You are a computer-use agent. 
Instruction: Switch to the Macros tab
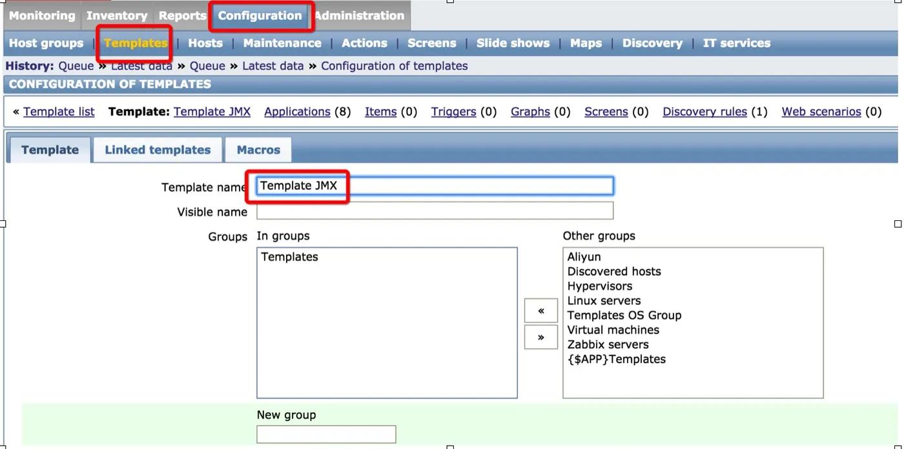click(x=258, y=150)
